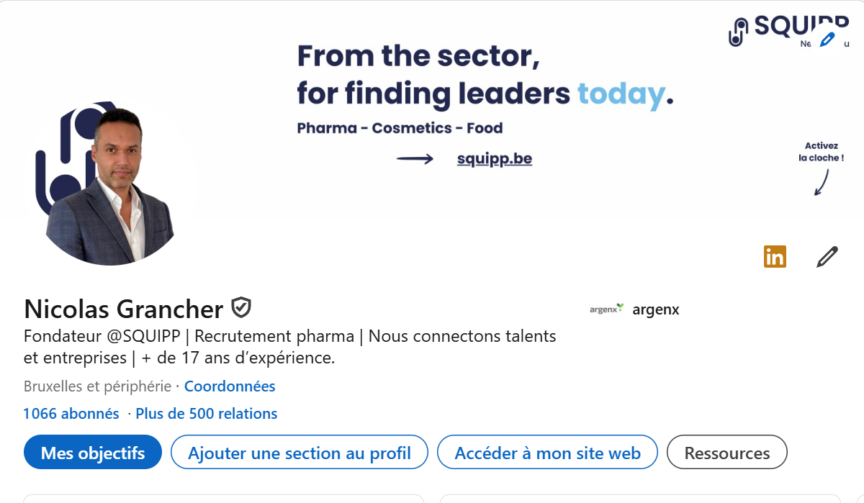This screenshot has height=503, width=864.
Task: Expand the Ressources menu button
Action: [727, 452]
